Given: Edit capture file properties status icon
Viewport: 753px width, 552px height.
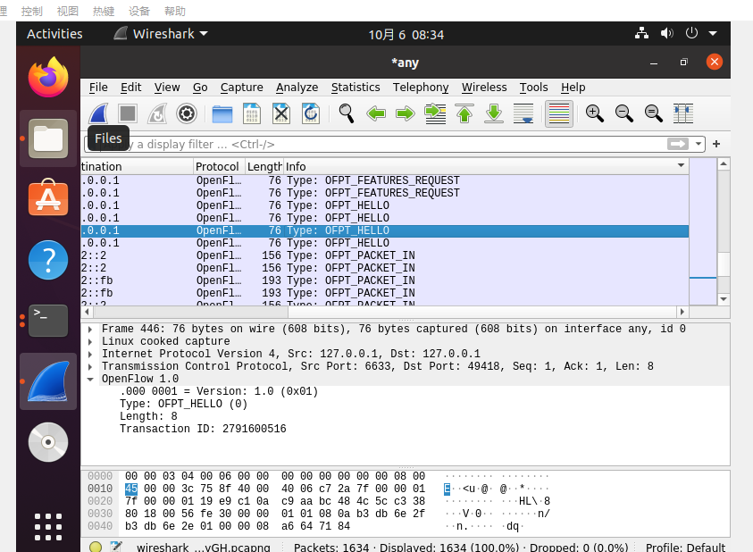Looking at the screenshot, I should tap(116, 547).
